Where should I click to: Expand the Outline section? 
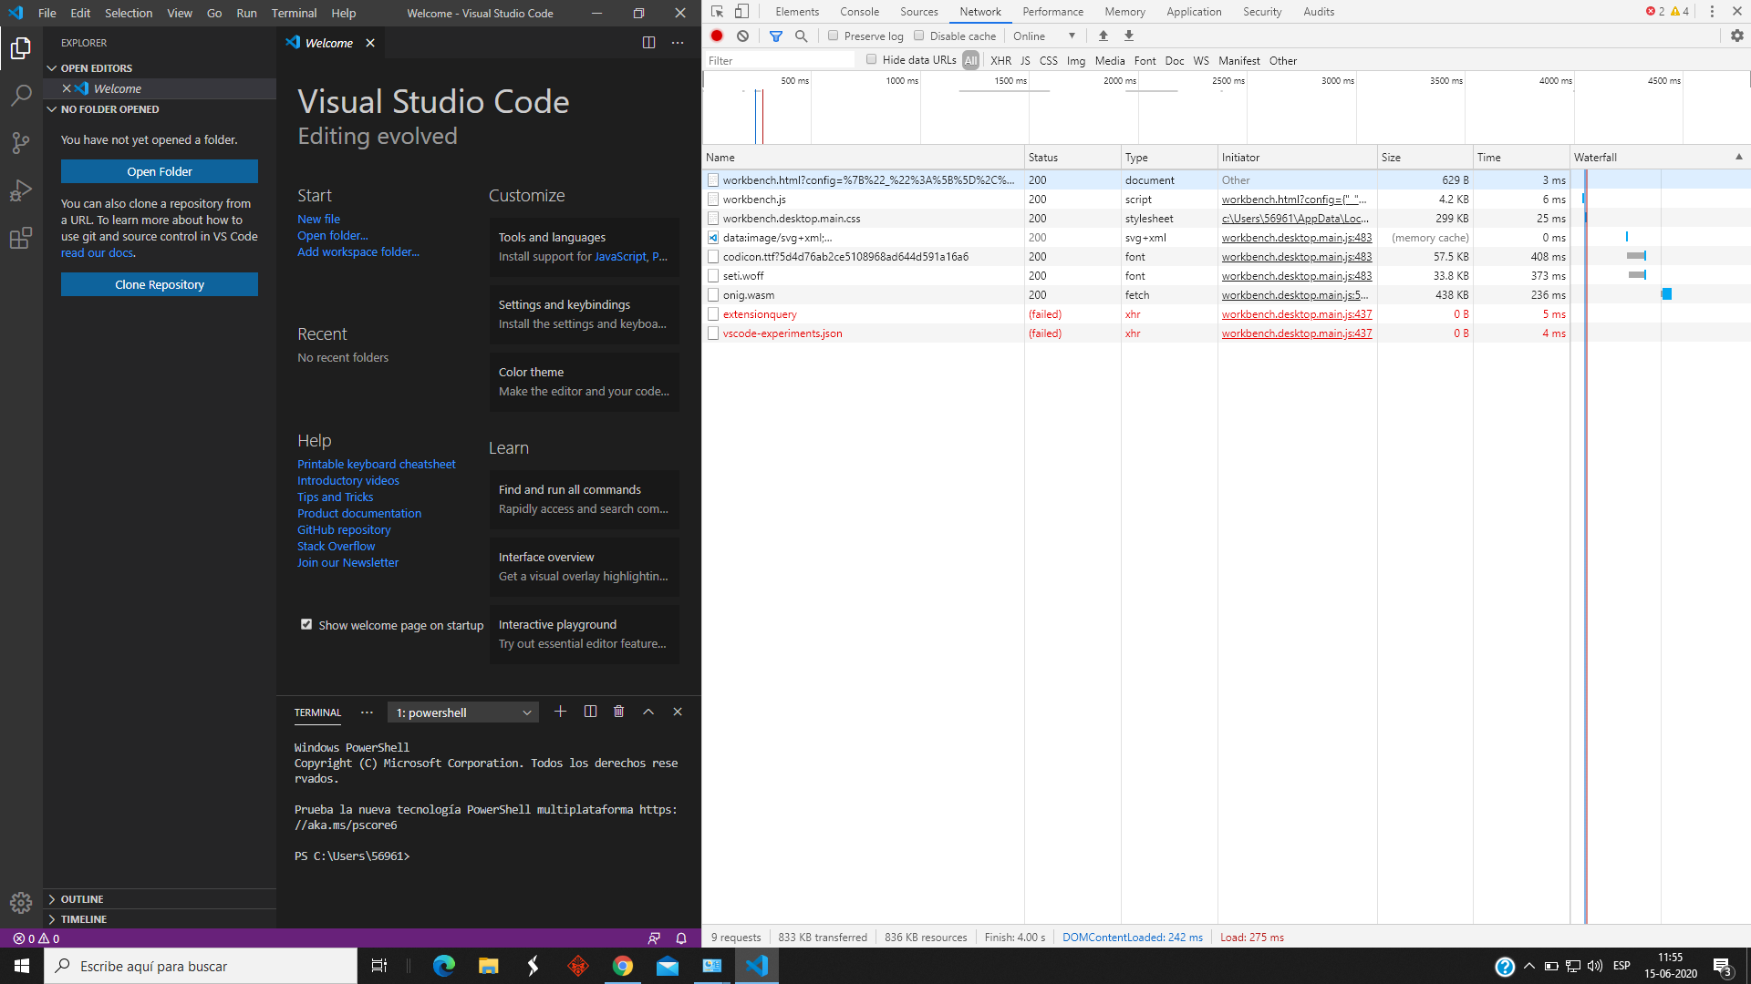coord(82,899)
